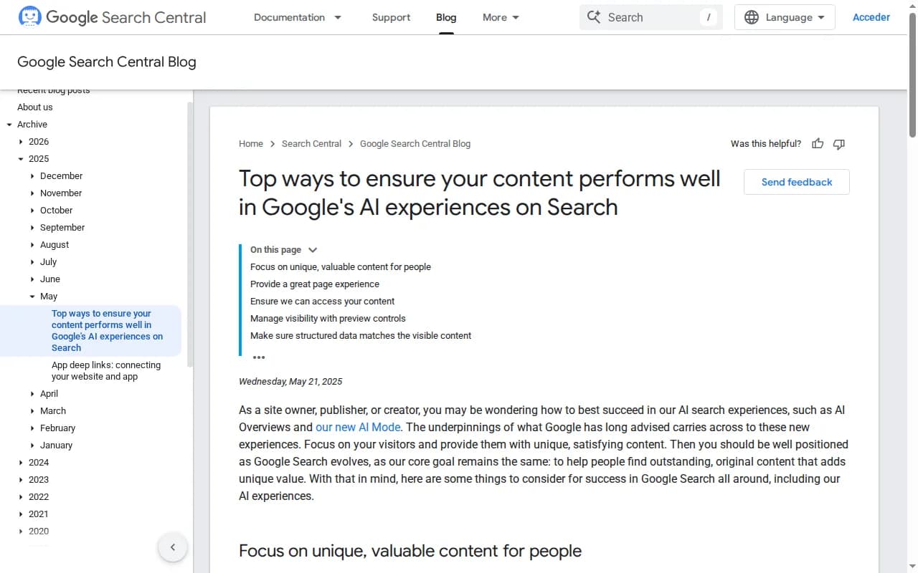Open the 'our new AI Mode' link

point(357,427)
